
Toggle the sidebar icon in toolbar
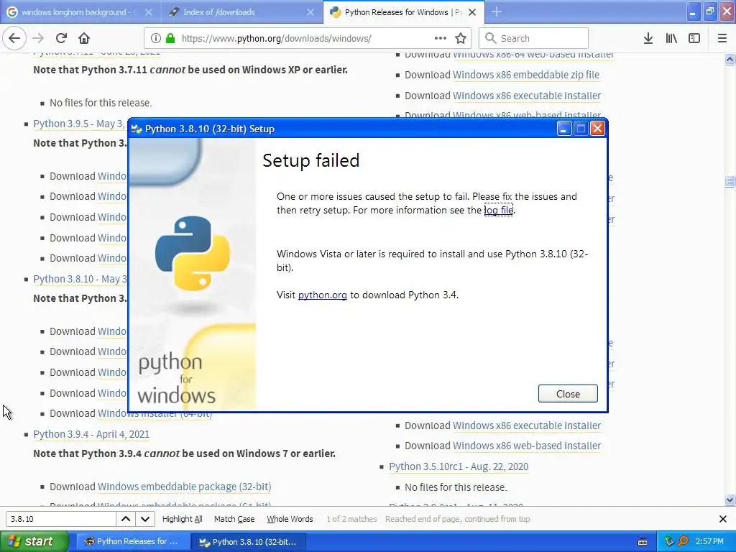(694, 38)
